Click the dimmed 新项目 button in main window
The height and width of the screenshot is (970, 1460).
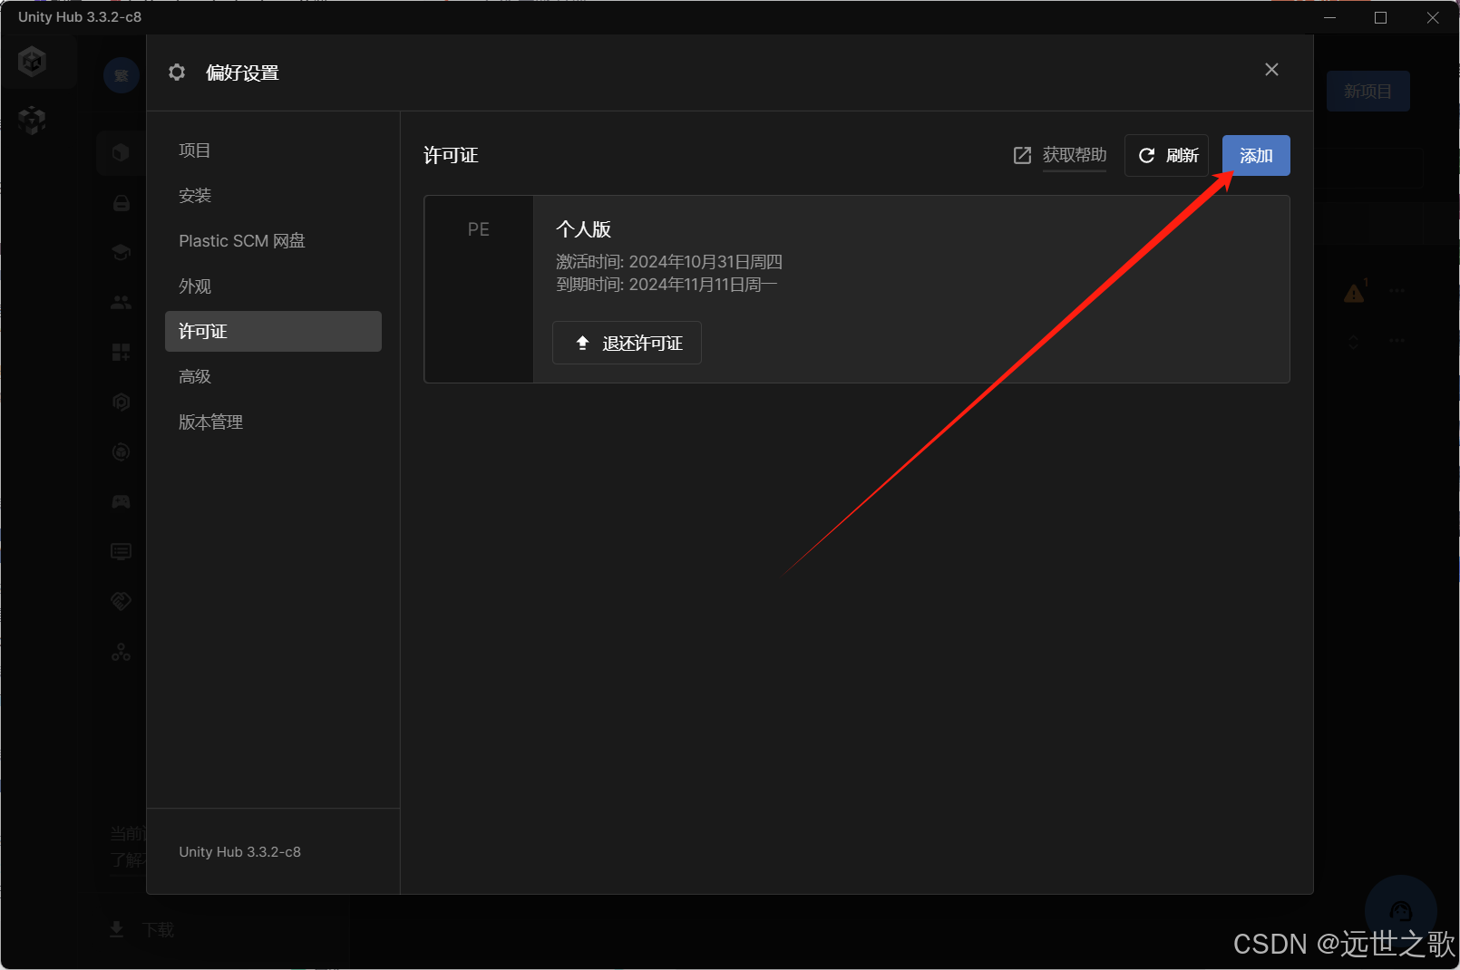tap(1368, 92)
